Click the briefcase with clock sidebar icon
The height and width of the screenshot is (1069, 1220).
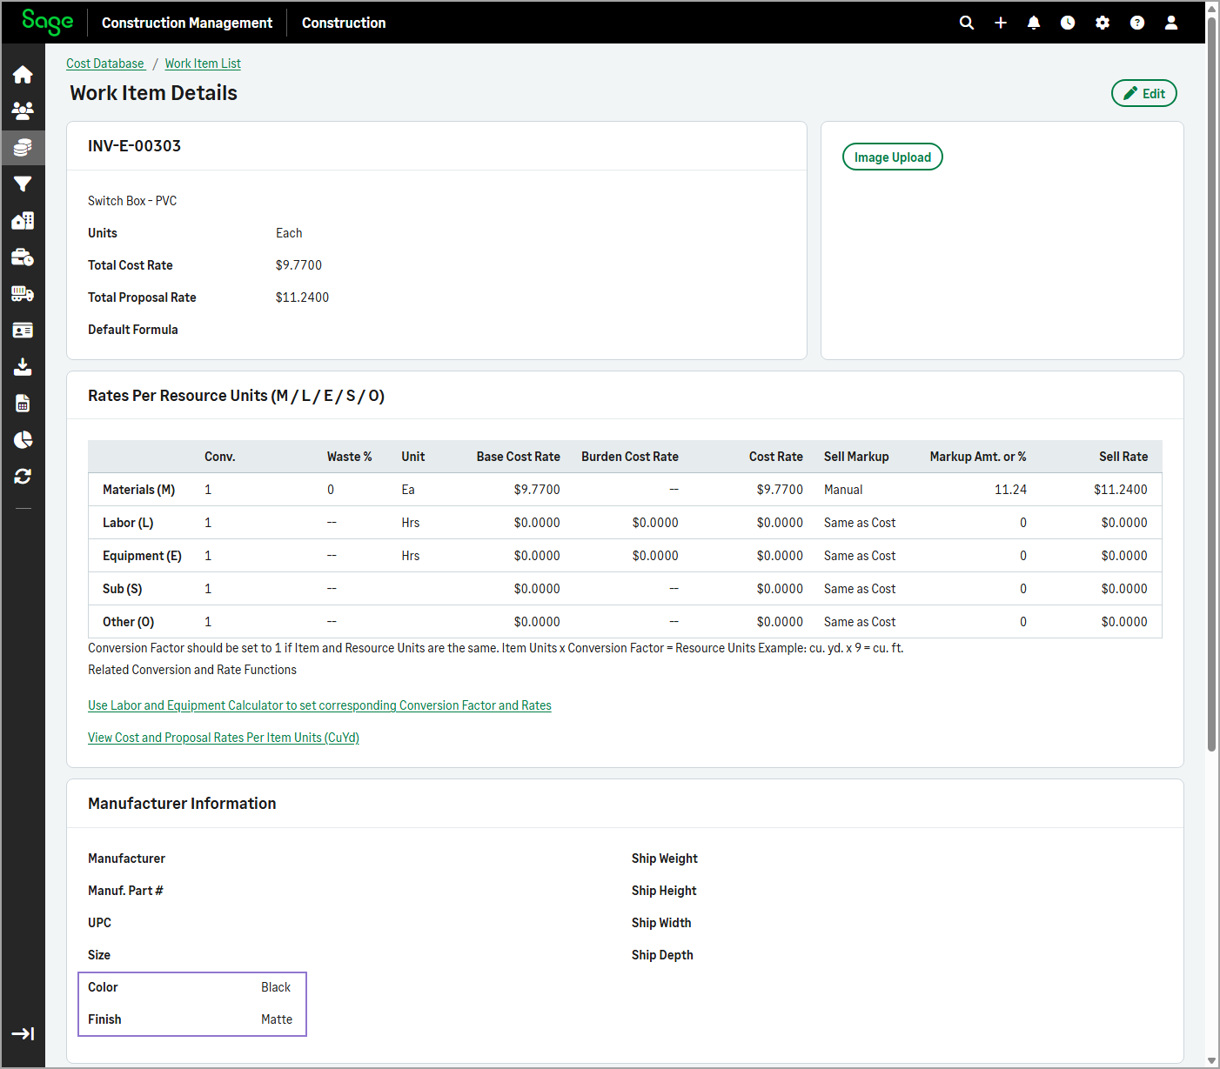pos(23,257)
